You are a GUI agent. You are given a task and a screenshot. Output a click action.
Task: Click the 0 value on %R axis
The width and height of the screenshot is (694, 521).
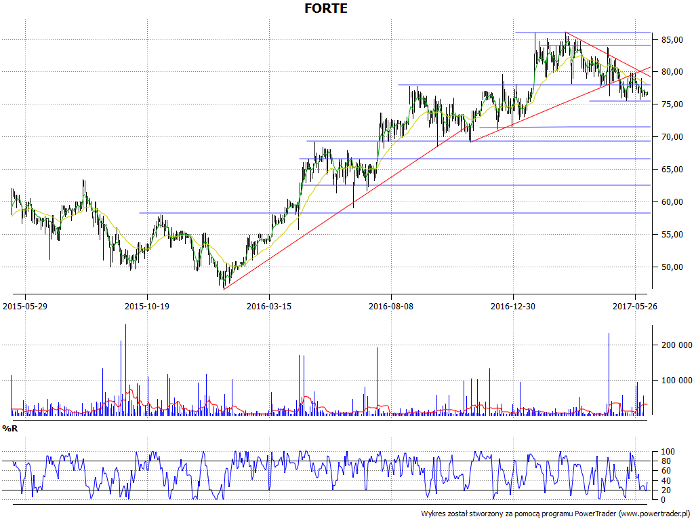(664, 500)
